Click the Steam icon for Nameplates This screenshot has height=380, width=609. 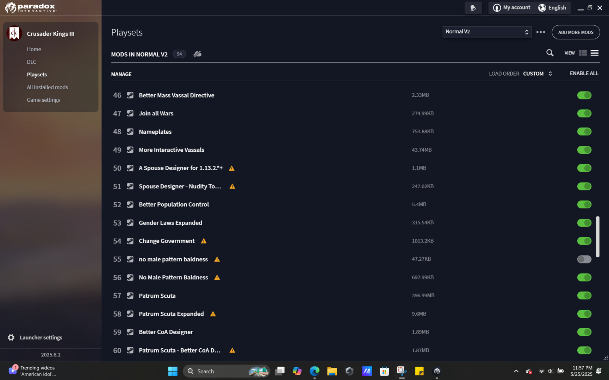pos(130,132)
